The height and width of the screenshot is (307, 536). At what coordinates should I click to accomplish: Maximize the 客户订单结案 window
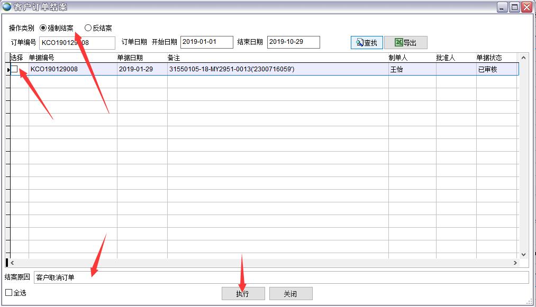coord(514,7)
